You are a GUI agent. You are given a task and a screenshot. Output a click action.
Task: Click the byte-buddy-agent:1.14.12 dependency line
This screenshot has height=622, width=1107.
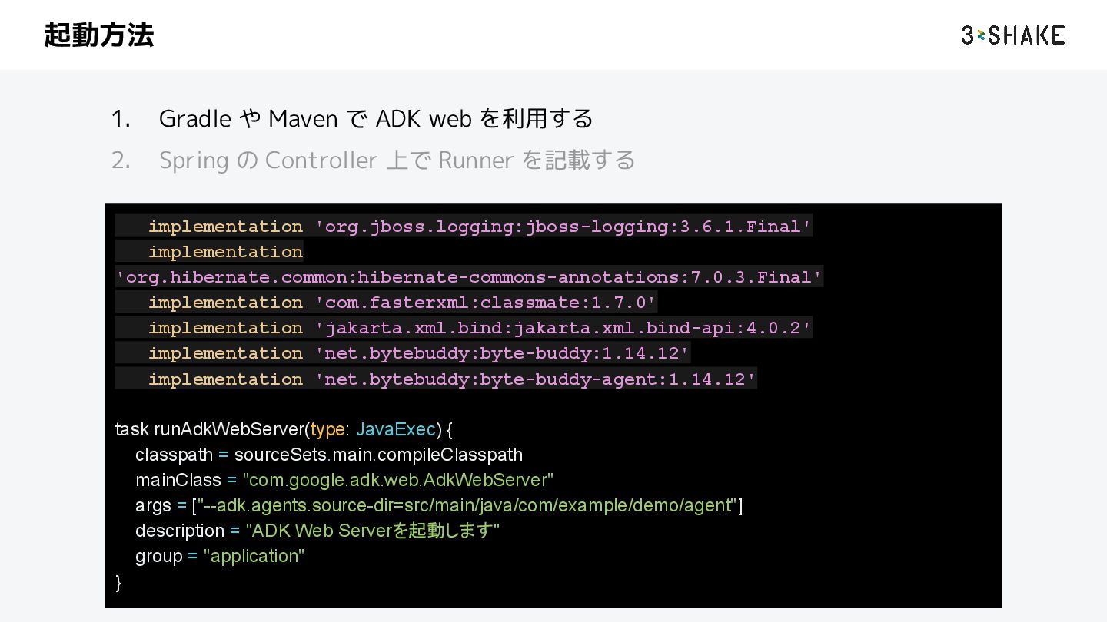[452, 379]
